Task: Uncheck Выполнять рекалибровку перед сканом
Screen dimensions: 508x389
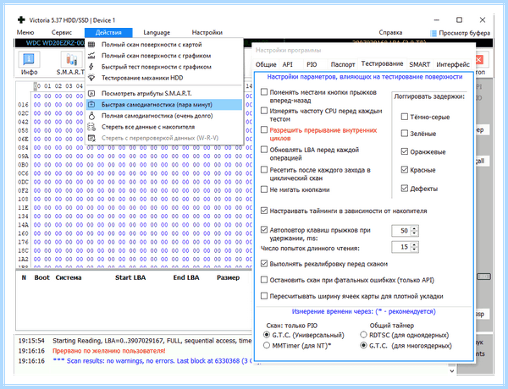Action: click(264, 264)
